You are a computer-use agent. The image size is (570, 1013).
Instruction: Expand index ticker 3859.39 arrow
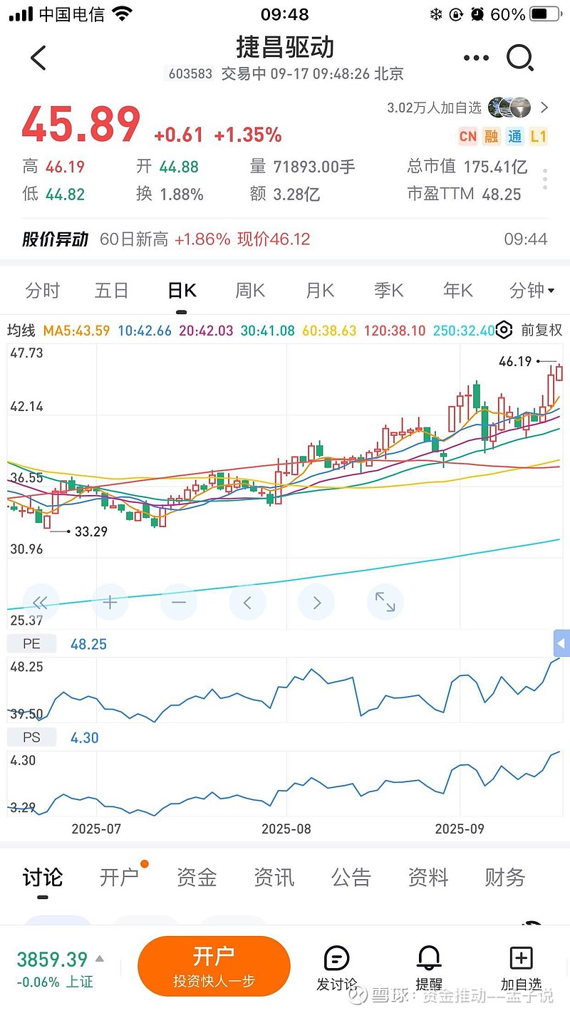pos(100,959)
